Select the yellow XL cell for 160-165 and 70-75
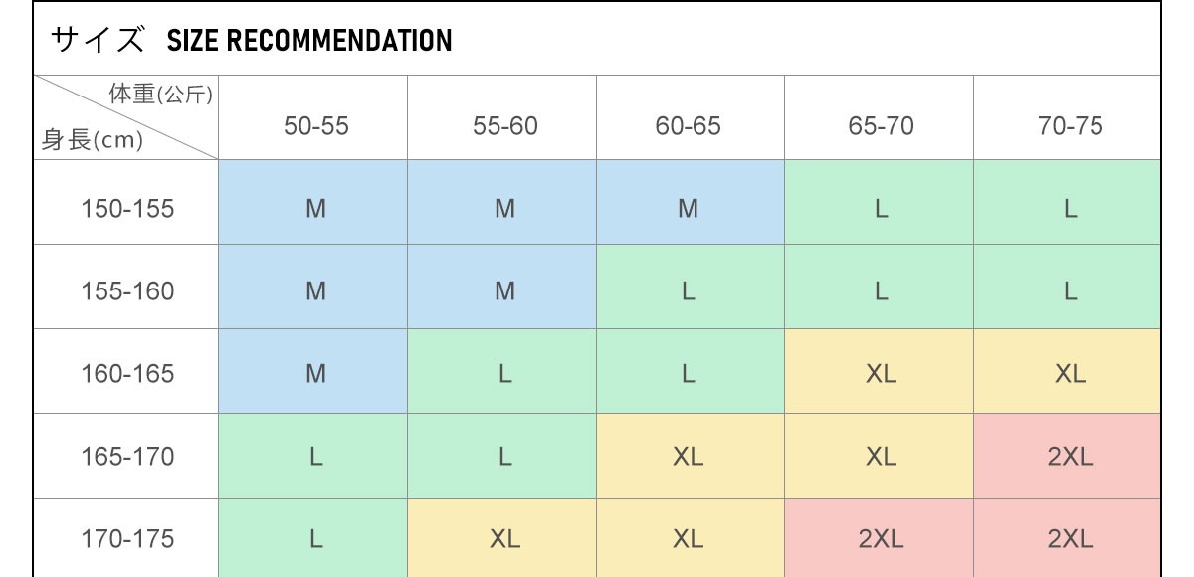Viewport: 1194px width, 577px height. (x=1070, y=374)
